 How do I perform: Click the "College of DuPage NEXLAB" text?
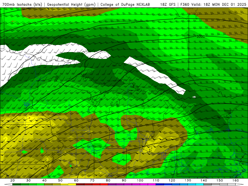point(125,5)
